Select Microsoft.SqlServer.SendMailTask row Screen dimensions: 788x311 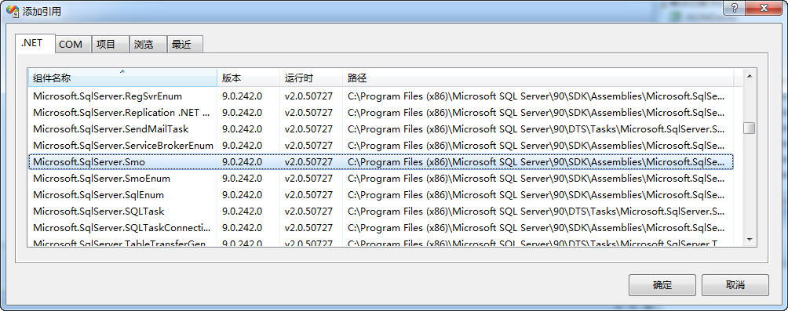(381, 129)
